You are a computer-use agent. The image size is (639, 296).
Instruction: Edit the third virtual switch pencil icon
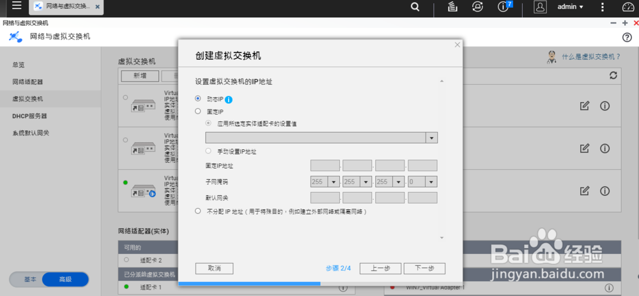(585, 191)
